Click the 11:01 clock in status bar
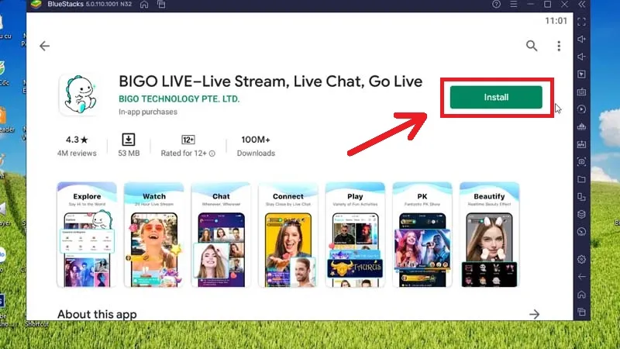 (556, 21)
